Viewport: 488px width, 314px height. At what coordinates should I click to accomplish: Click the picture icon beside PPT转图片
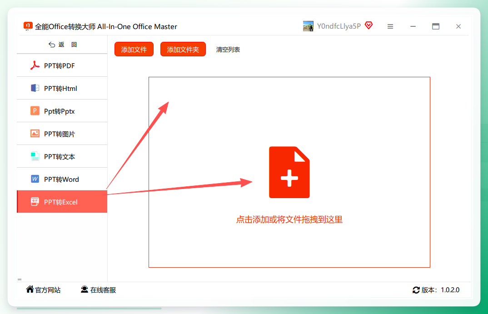[35, 134]
